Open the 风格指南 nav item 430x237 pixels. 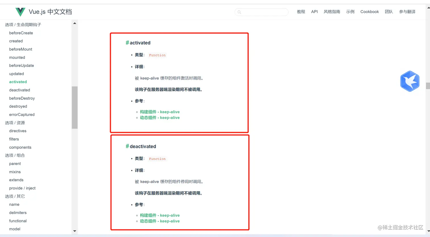coord(332,12)
